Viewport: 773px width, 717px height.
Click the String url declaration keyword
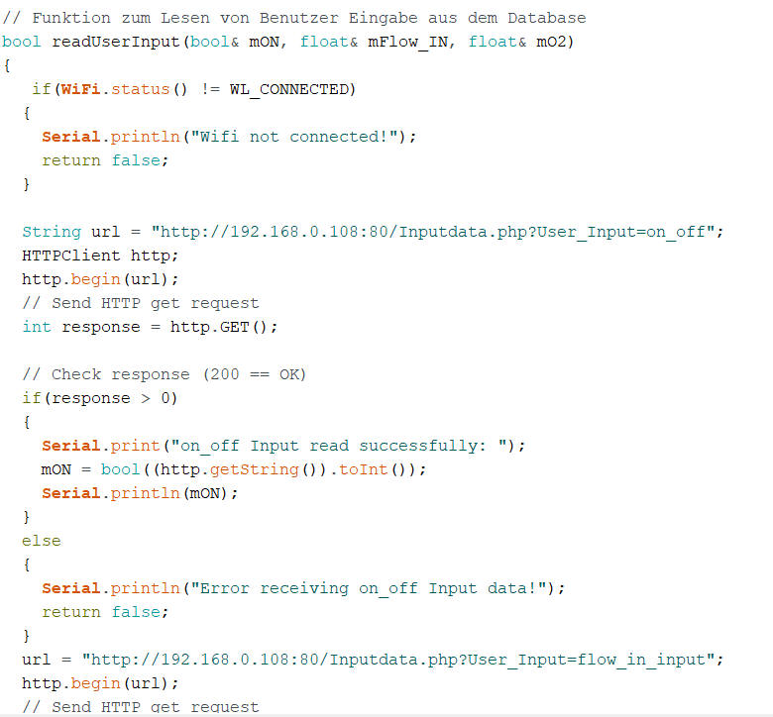tap(52, 232)
